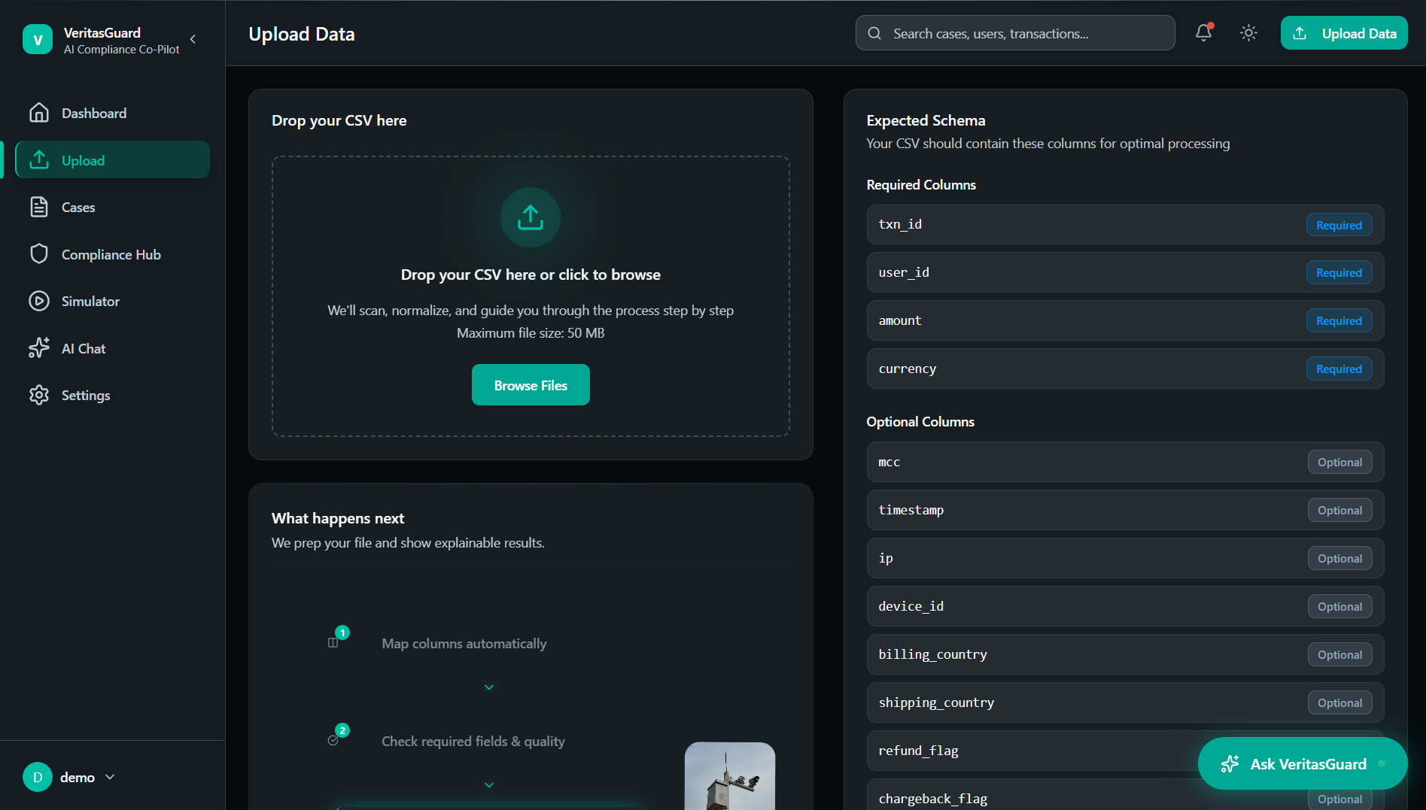Click the Upload arrow icon in sidebar
1426x810 pixels.
(39, 159)
